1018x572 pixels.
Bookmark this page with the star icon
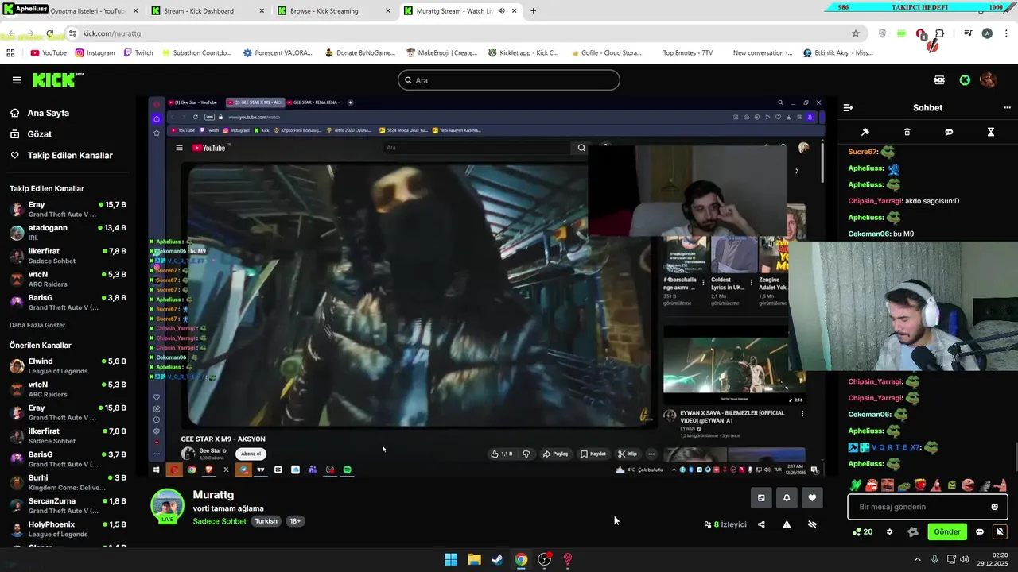856,33
